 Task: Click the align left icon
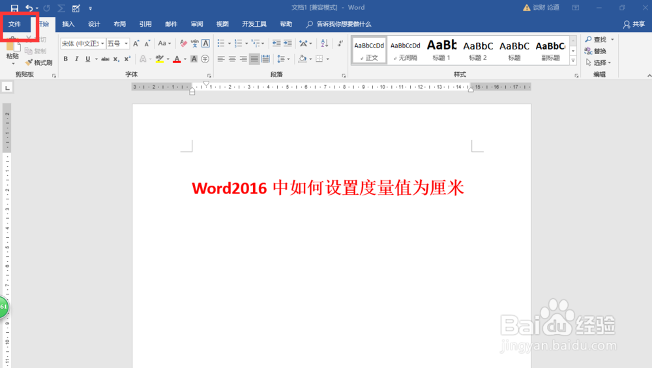coord(221,59)
